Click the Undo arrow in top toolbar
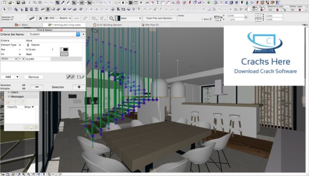 46,3
